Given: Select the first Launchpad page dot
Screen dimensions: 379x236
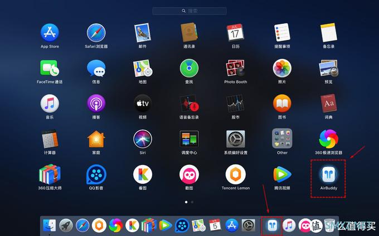Looking at the screenshot, I should (x=186, y=202).
